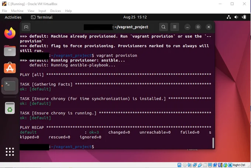Open the Input menu in VirtualBox
Screen dimensions: 251x168
click(42, 11)
